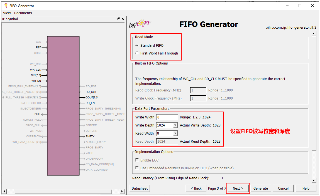Click the LogiCORE logo

140,24
